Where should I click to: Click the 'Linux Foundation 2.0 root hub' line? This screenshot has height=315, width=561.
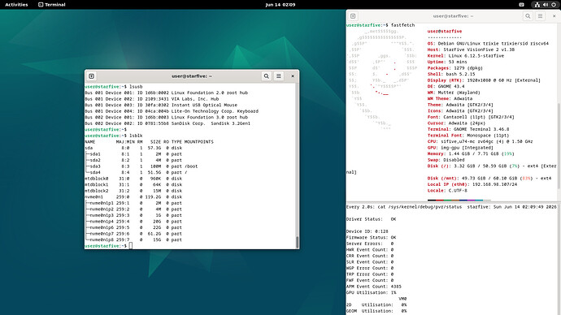click(167, 93)
